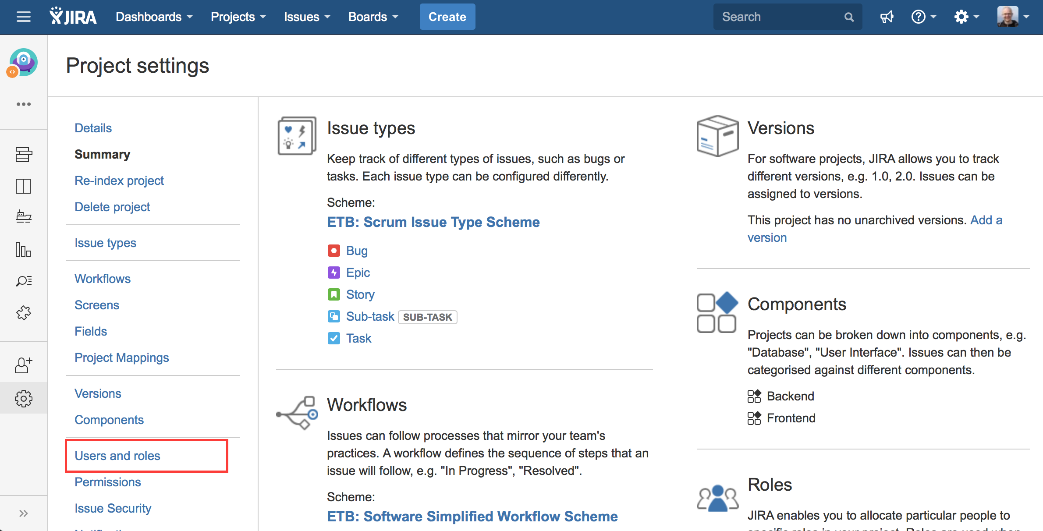Open Workflows in settings sidebar
Screen dimensions: 1043x531
coord(103,279)
